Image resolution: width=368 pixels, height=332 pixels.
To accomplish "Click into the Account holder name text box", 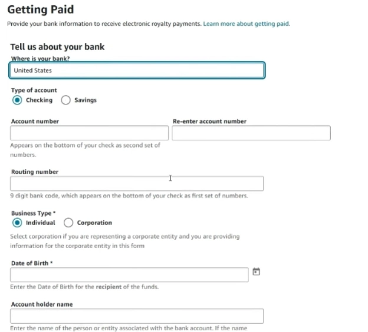I will [137, 316].
